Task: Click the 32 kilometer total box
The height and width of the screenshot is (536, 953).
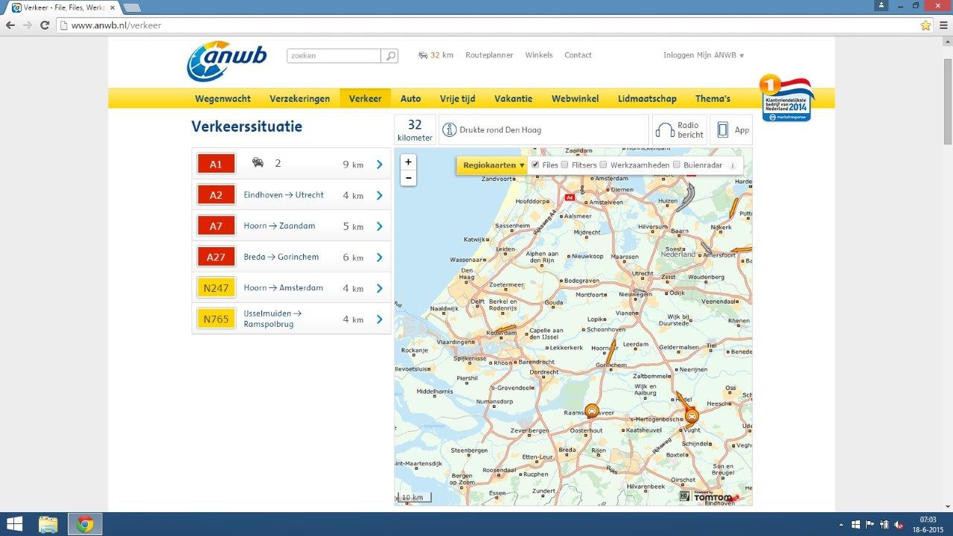Action: (415, 130)
